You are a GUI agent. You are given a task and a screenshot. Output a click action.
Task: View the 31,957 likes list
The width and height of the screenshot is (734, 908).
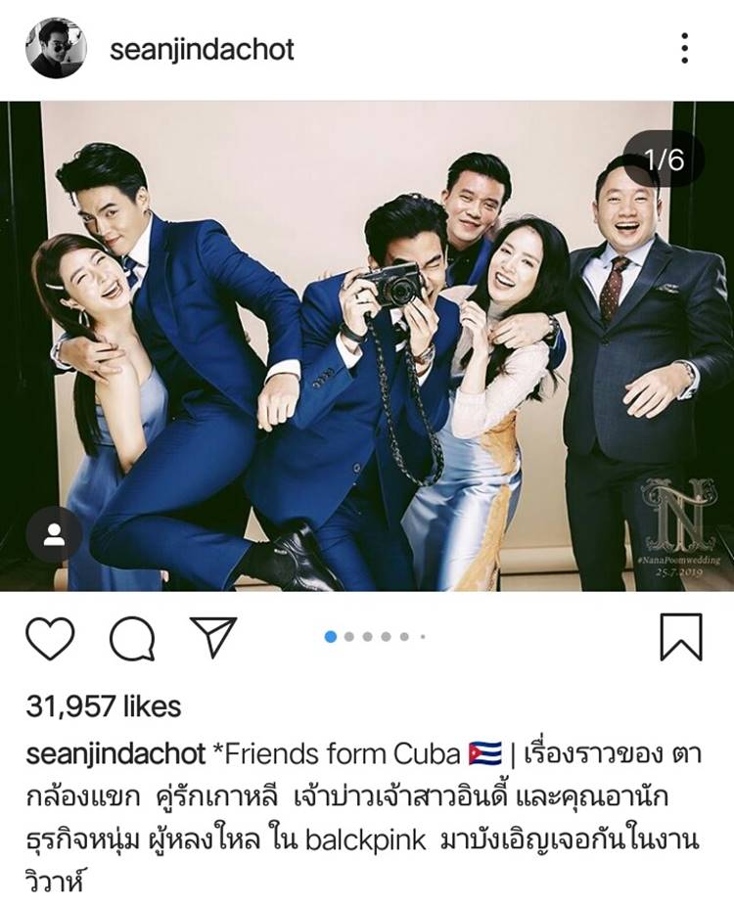point(104,706)
